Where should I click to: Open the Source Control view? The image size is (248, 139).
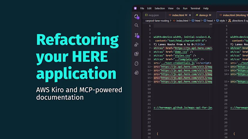click(136, 35)
